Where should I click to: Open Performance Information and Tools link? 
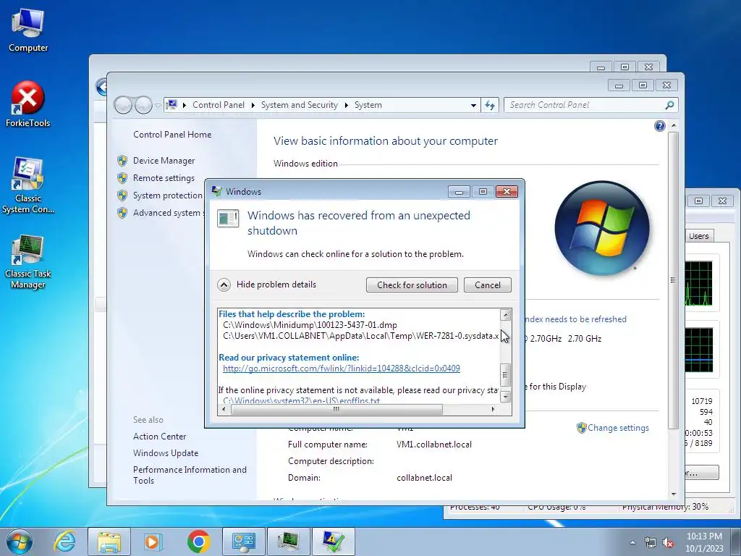[190, 475]
